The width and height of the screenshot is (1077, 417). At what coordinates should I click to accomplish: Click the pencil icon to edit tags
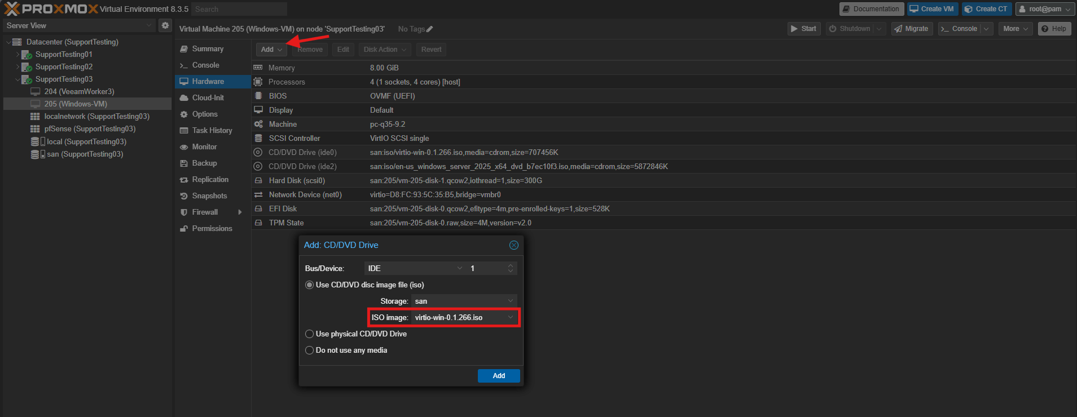coord(429,29)
